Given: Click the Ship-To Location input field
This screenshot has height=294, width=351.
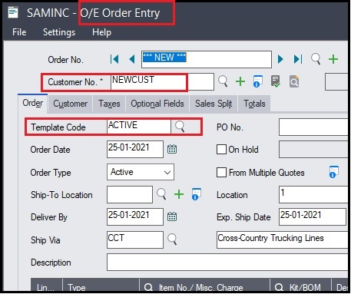Looking at the screenshot, I should tap(130, 194).
